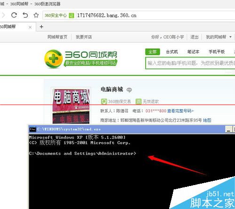Viewport: 235px width, 209px height.
Task: Click the green certificate badge in address bar
Action: click(71, 15)
